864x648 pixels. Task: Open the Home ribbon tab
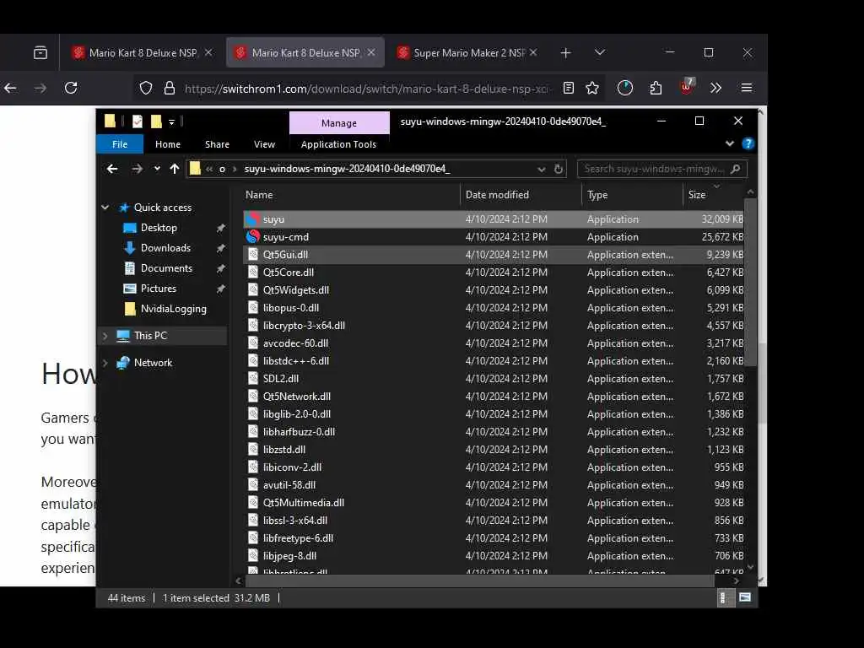click(168, 144)
